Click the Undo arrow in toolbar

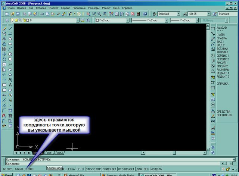pyautogui.click(x=70, y=14)
